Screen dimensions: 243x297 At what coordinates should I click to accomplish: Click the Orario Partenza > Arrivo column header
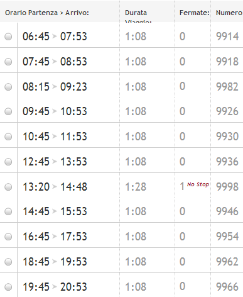(x=47, y=13)
